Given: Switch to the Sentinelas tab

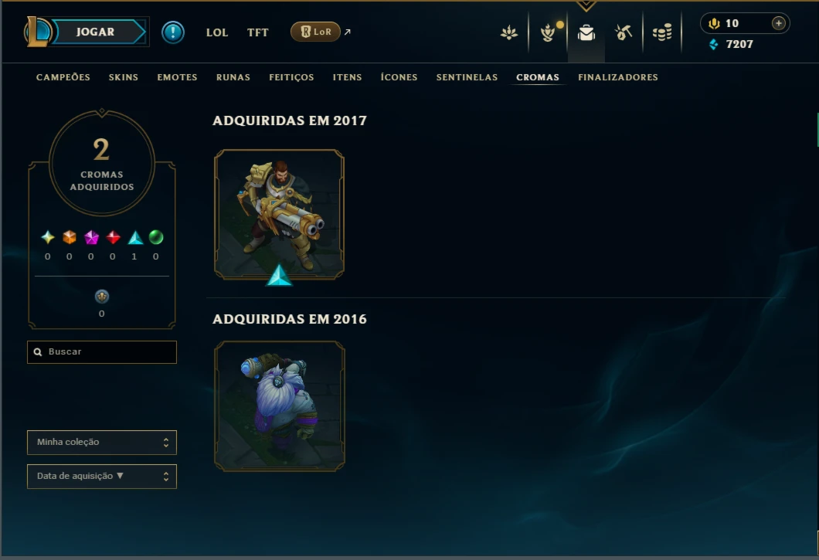Looking at the screenshot, I should 467,77.
